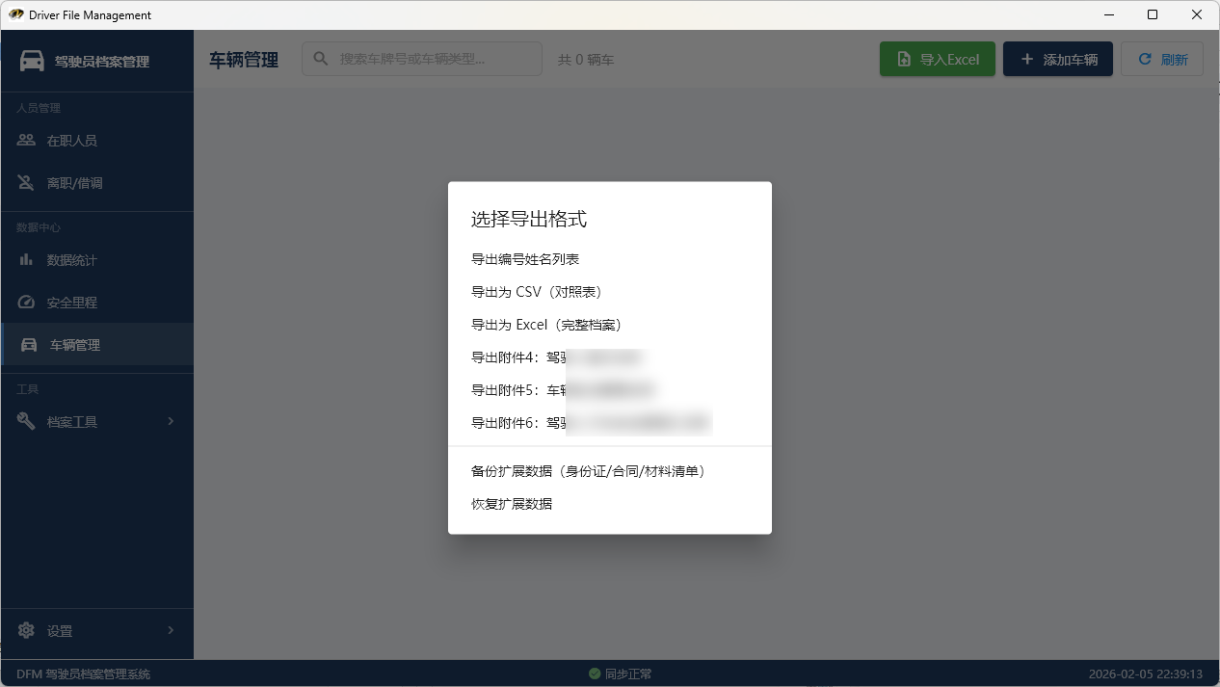Click the 离职/借调 person-off icon

[x=26, y=183]
